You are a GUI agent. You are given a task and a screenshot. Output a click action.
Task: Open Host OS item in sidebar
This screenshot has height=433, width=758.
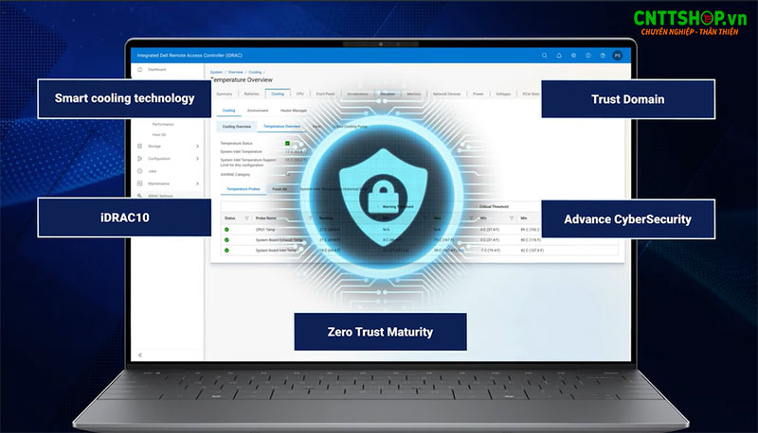(157, 133)
